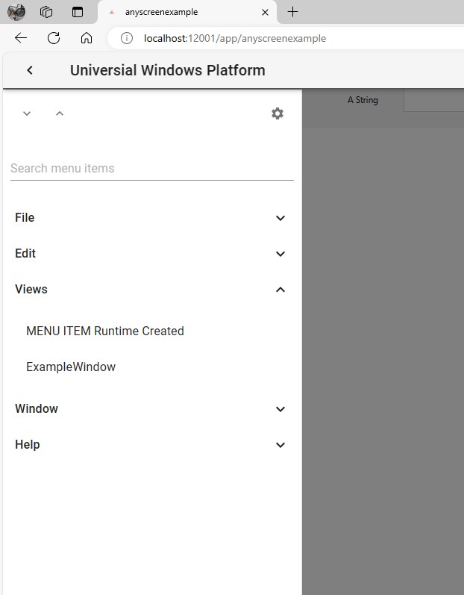Click the browser refresh icon
Screen dimensions: 464x595
coord(54,38)
